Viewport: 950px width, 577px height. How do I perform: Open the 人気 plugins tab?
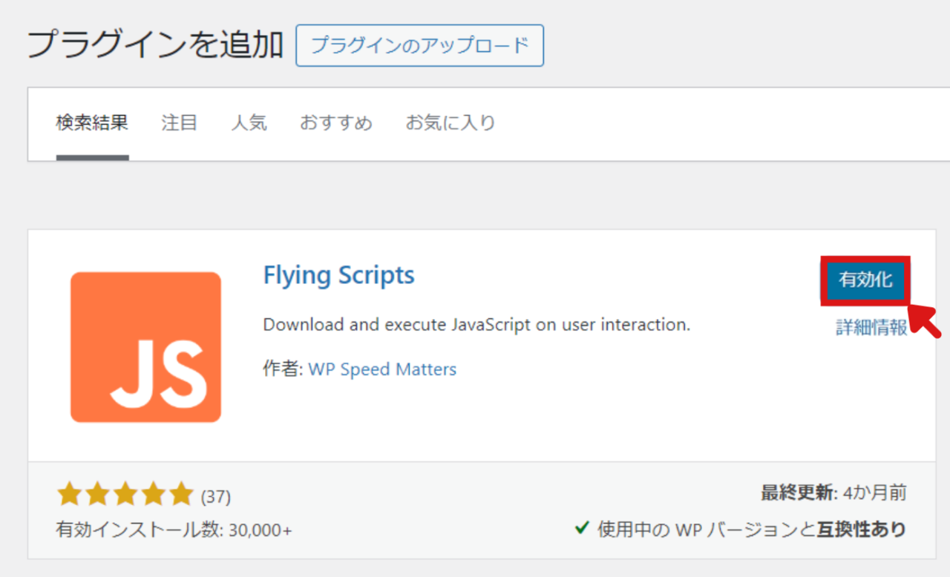tap(249, 122)
